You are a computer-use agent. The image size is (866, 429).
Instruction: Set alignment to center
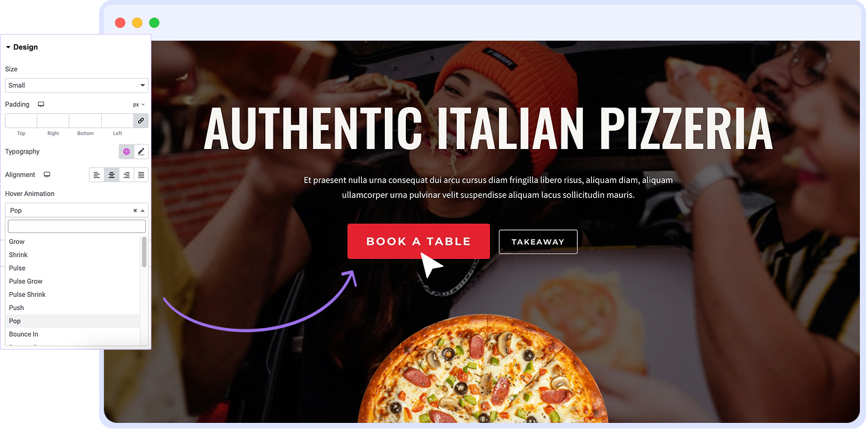click(x=111, y=175)
